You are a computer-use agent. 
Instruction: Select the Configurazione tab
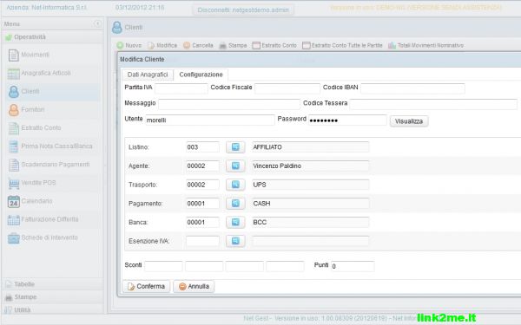tap(201, 75)
